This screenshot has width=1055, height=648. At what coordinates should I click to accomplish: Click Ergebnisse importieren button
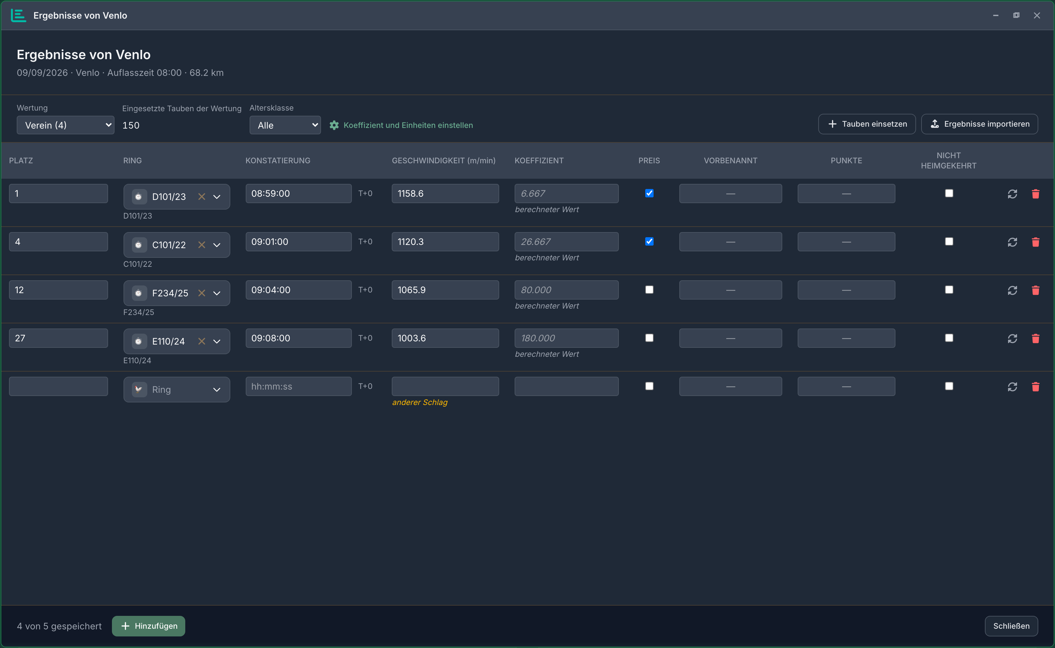(x=979, y=124)
